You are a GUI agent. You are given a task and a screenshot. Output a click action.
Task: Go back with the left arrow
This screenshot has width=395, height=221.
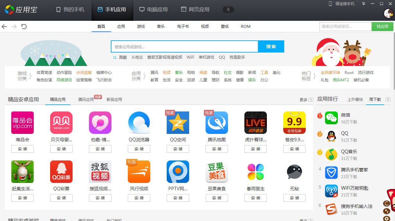pos(4,27)
